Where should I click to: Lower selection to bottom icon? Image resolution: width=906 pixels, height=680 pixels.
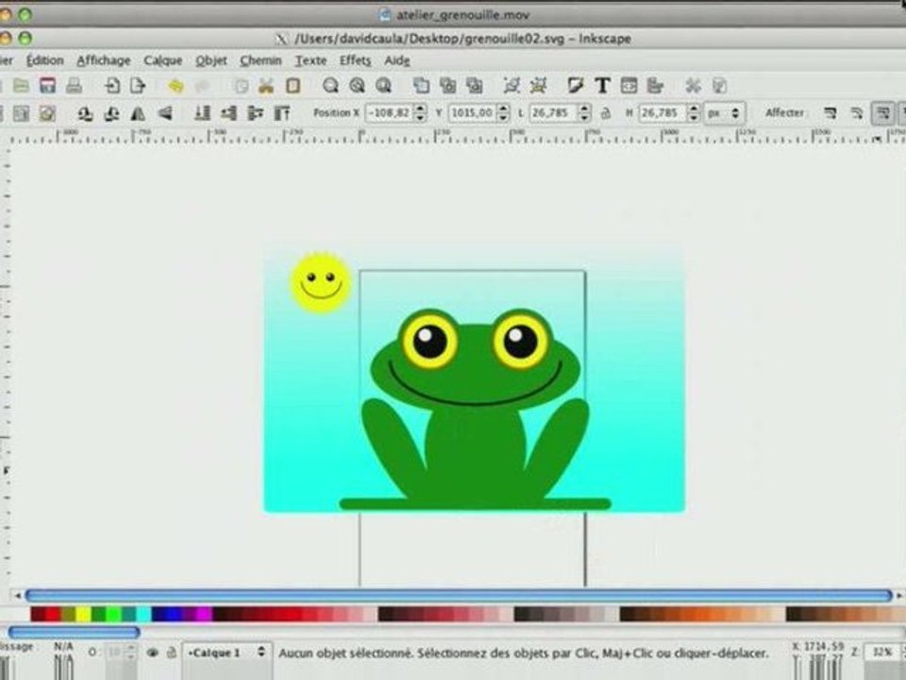202,113
